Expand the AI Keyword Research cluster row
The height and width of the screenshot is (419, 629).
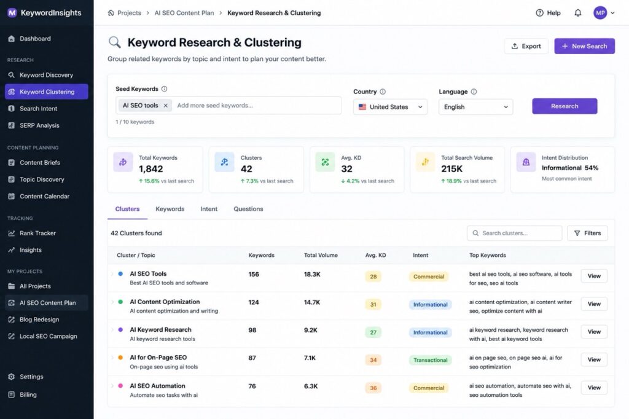[112, 329]
